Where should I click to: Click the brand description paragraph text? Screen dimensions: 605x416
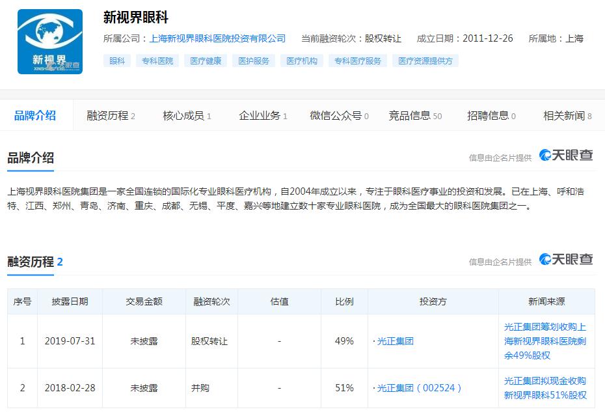295,199
